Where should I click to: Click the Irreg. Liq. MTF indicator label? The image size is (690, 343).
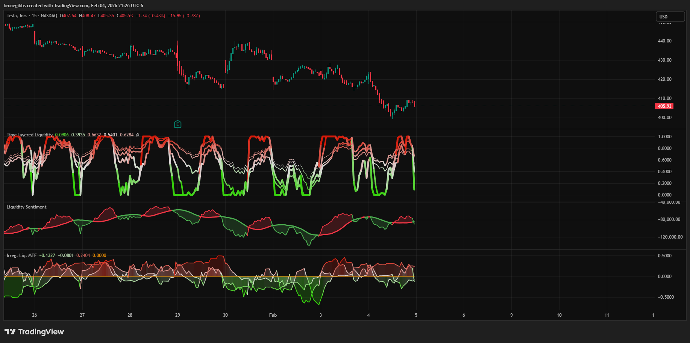pos(21,255)
